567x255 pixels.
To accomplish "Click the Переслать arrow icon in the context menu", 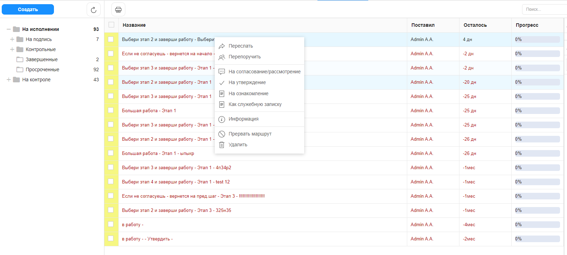I will (222, 46).
